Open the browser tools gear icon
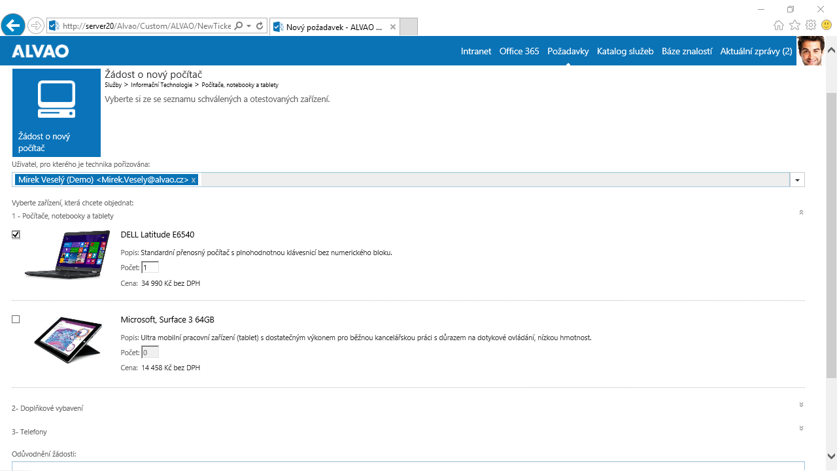837x471 pixels. pos(811,25)
